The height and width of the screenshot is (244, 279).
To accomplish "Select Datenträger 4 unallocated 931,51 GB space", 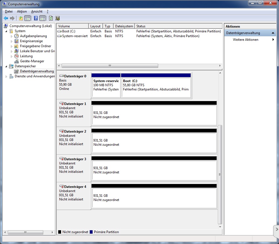I will (x=154, y=196).
